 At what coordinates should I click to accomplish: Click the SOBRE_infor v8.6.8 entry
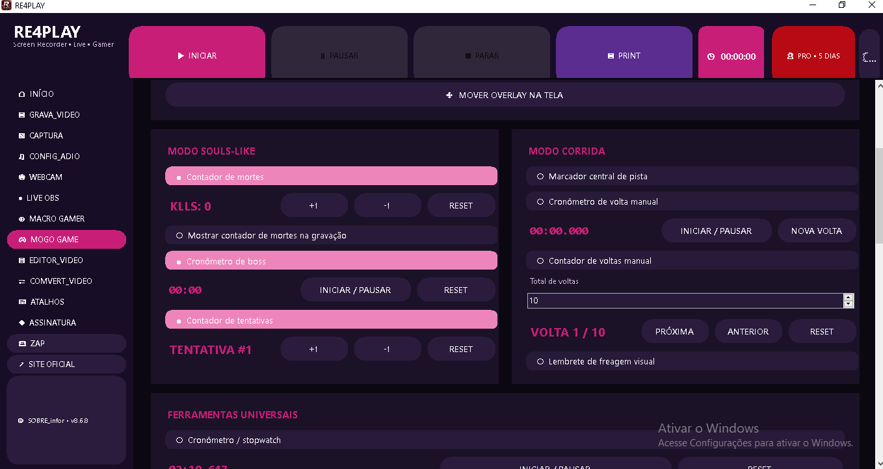pyautogui.click(x=66, y=421)
